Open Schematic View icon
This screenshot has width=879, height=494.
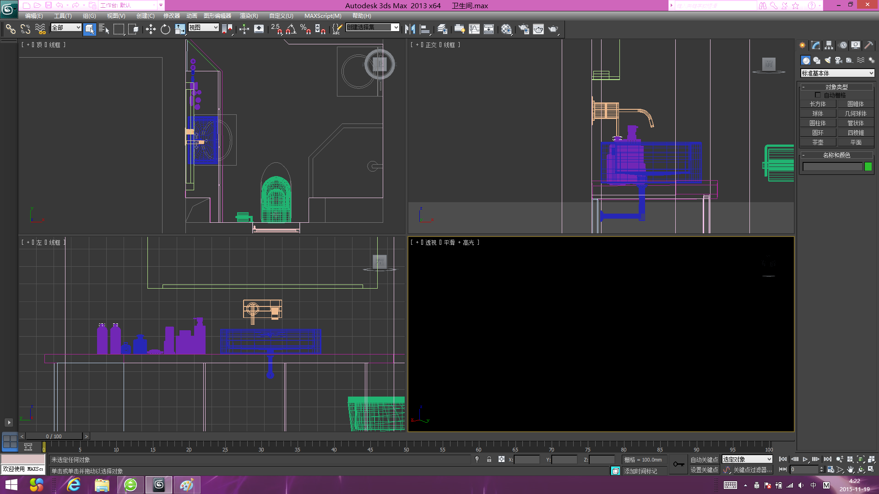(x=489, y=29)
